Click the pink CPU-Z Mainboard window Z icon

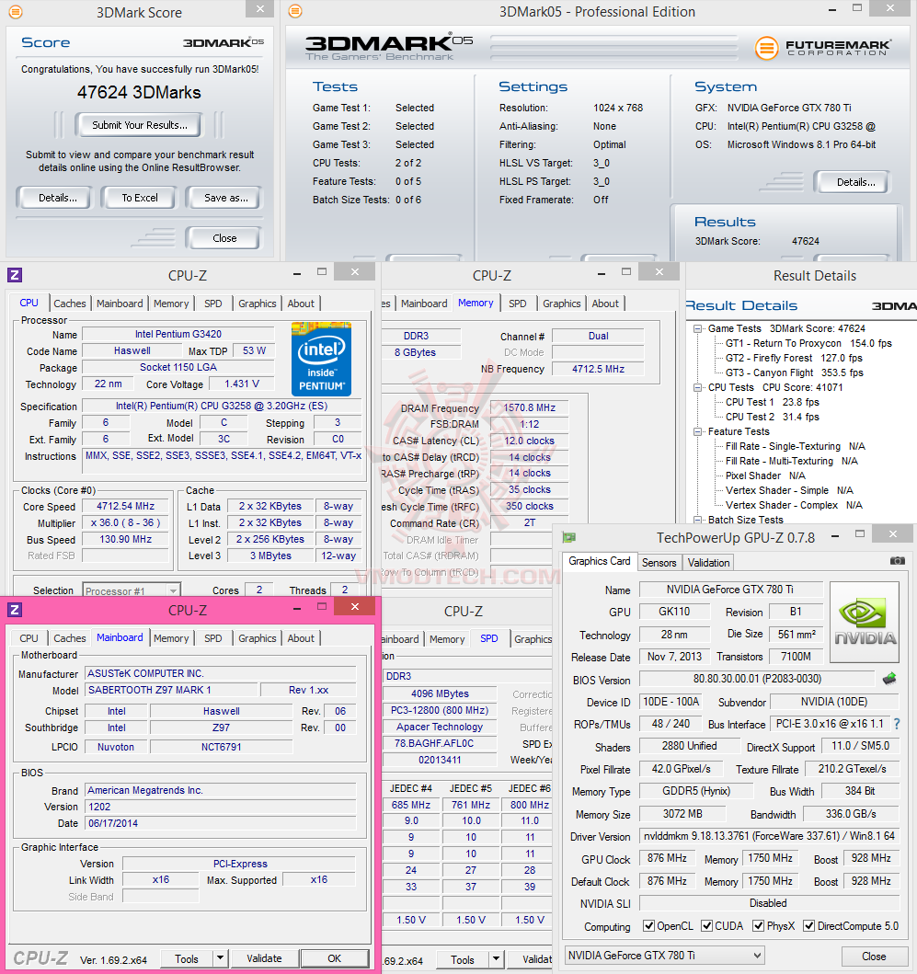[15, 610]
